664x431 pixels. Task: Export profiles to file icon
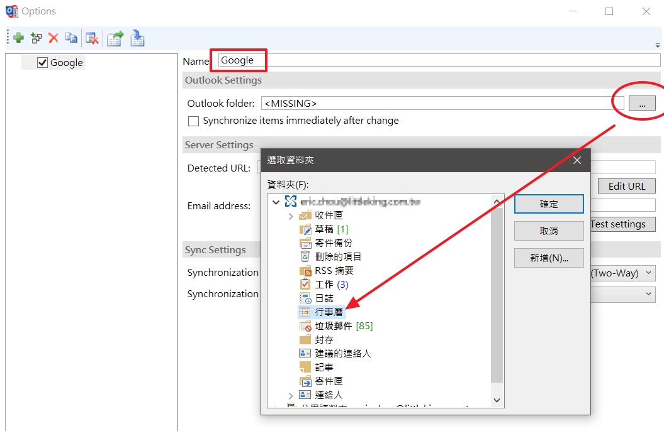(x=115, y=38)
